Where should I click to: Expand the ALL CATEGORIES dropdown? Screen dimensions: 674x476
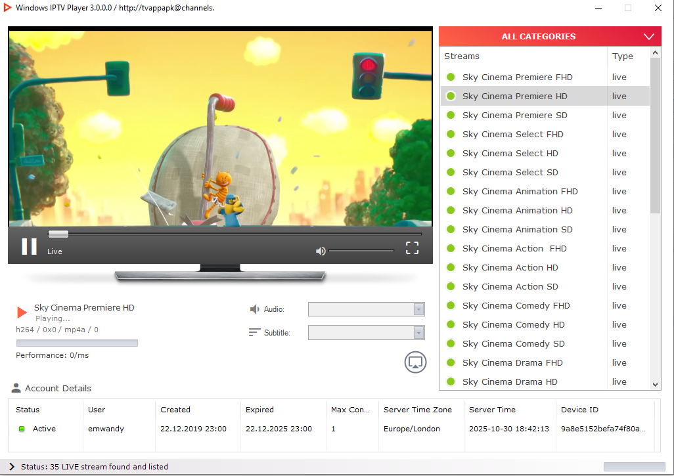pos(649,37)
